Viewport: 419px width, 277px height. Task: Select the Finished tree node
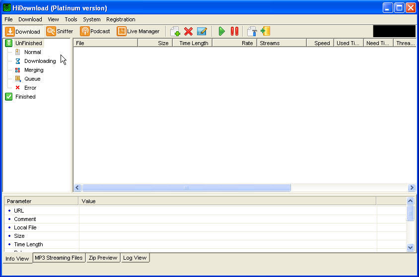pyautogui.click(x=25, y=97)
